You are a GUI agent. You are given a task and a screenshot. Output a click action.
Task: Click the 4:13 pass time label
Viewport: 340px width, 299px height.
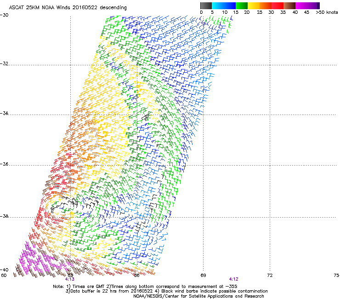pyautogui.click(x=69, y=279)
